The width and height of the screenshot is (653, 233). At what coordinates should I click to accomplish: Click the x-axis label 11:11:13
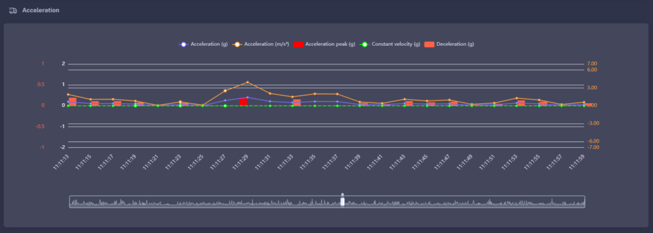pos(61,161)
